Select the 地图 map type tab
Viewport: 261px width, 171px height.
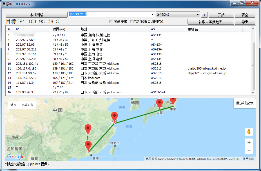(14, 105)
